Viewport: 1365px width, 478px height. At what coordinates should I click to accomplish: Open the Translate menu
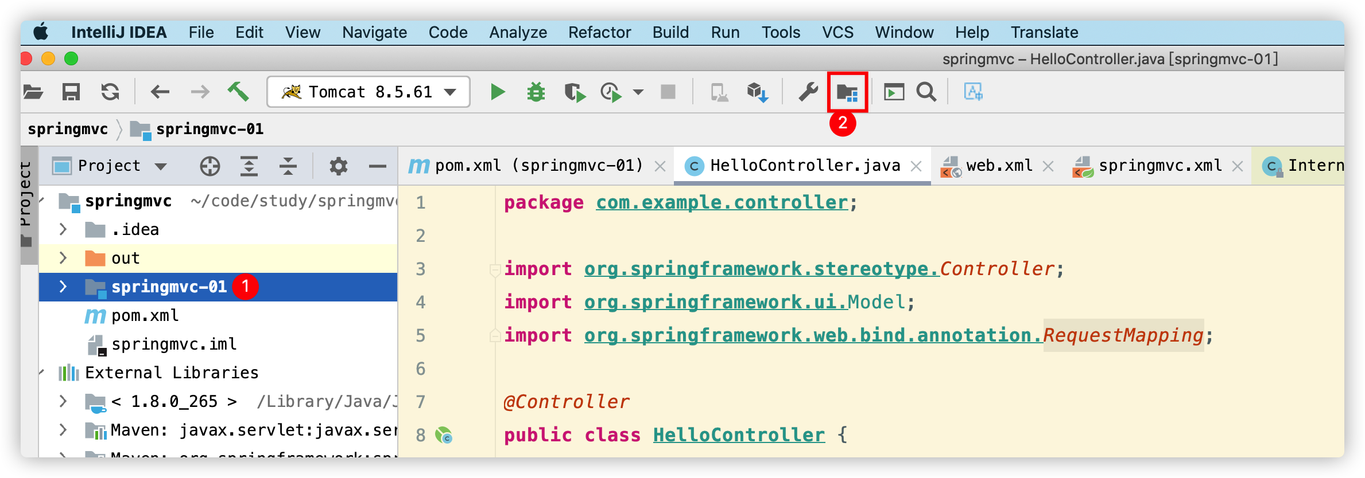tap(1044, 32)
